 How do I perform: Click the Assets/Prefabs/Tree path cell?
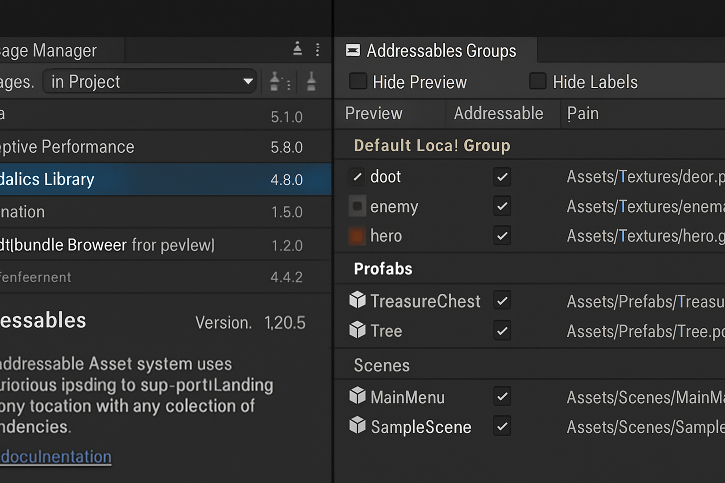click(x=646, y=331)
